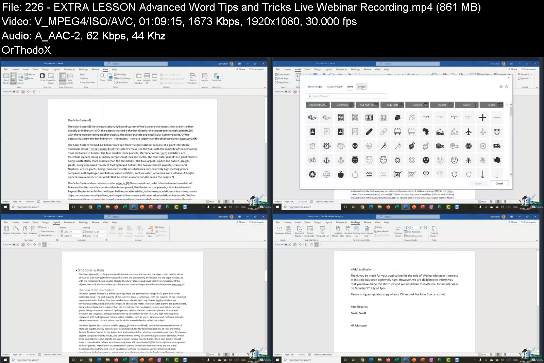Click Split in top-left View ribbon
The width and height of the screenshot is (544, 363).
pos(154,77)
